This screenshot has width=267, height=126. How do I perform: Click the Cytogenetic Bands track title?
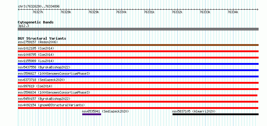tap(36, 22)
